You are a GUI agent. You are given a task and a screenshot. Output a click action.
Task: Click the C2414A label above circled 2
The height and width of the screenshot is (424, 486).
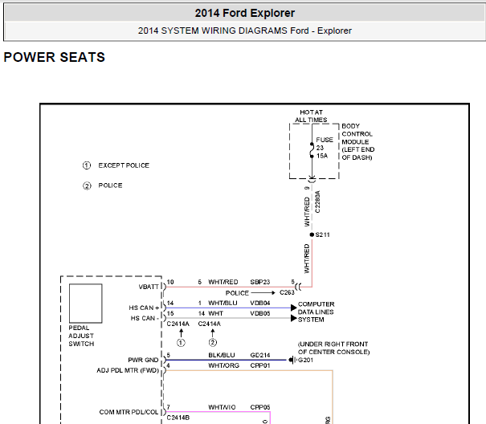[210, 324]
